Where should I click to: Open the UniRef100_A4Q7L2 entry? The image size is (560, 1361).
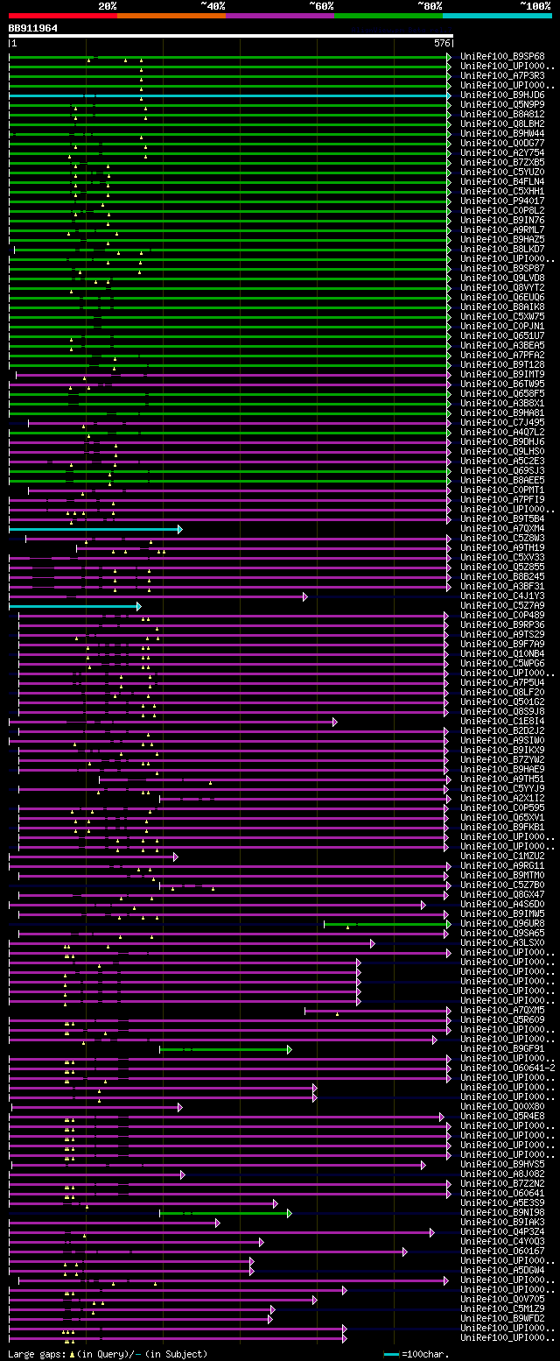tap(502, 432)
